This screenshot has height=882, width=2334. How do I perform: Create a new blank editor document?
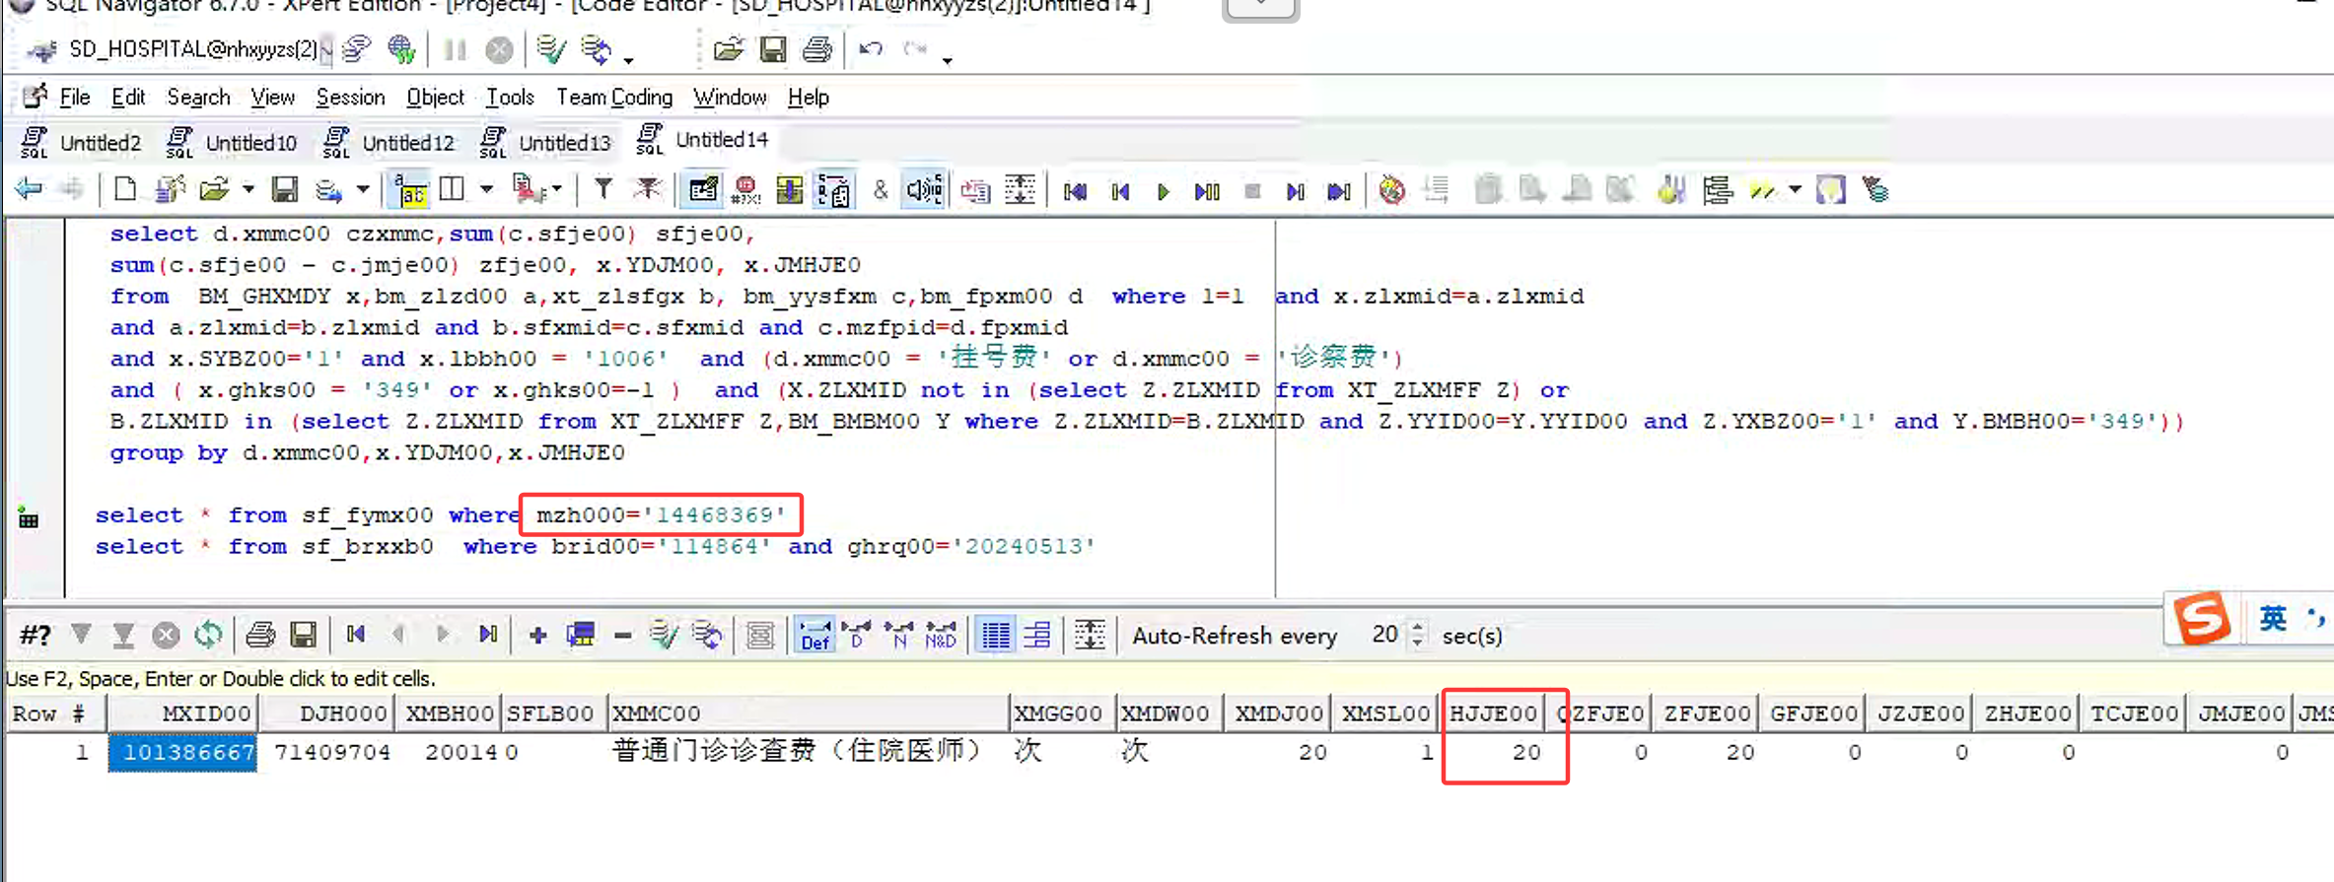pyautogui.click(x=125, y=189)
